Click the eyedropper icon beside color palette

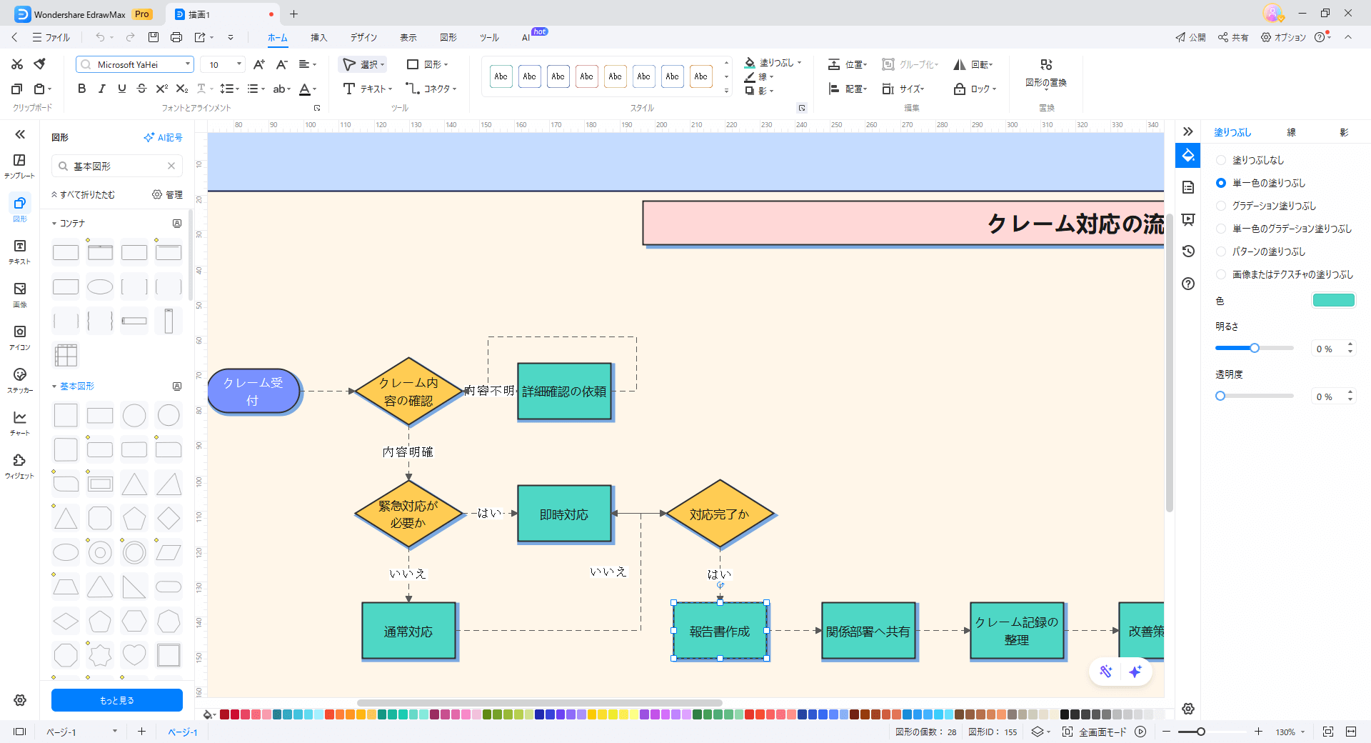(x=208, y=714)
